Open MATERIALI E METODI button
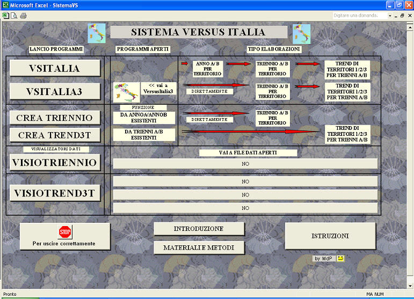The height and width of the screenshot is (299, 414). (x=199, y=247)
